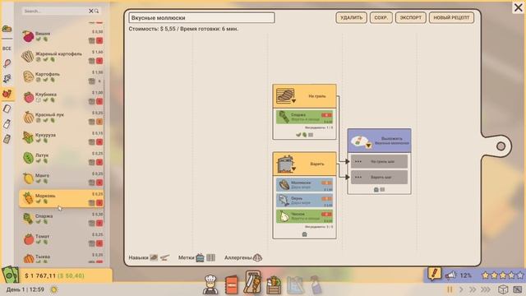Viewport: 526px width, 296px height.
Task: Click the НОВЫЙ РЕЦЕПТ button
Action: pyautogui.click(x=451, y=17)
